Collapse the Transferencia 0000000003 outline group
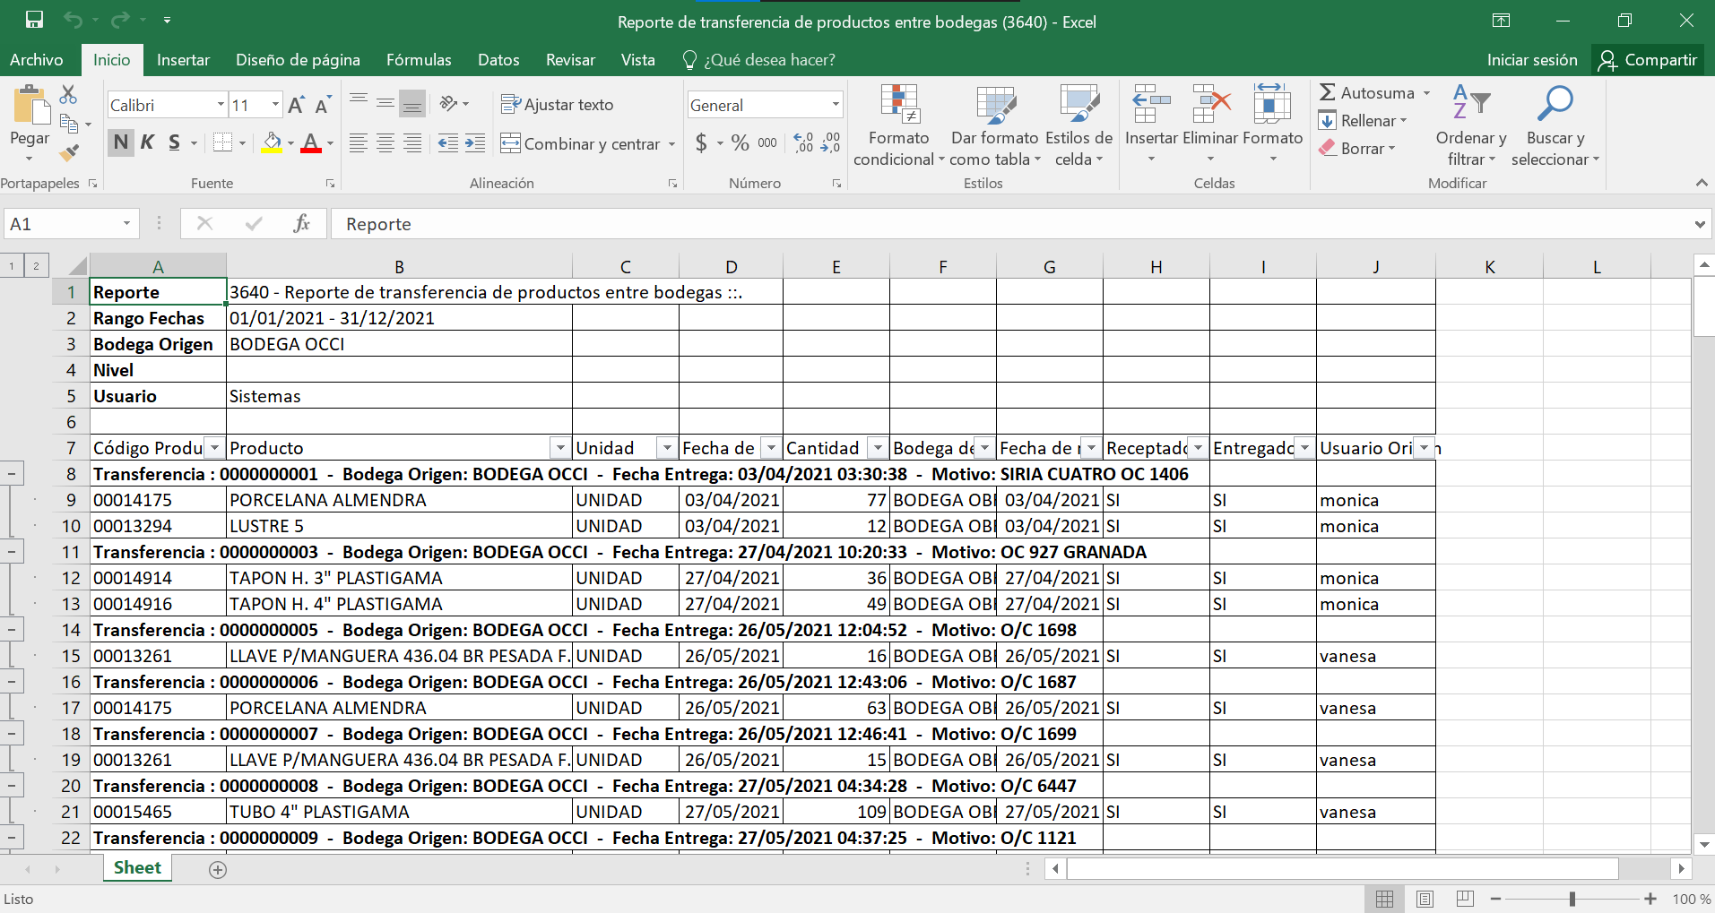The height and width of the screenshot is (913, 1715). tap(12, 551)
